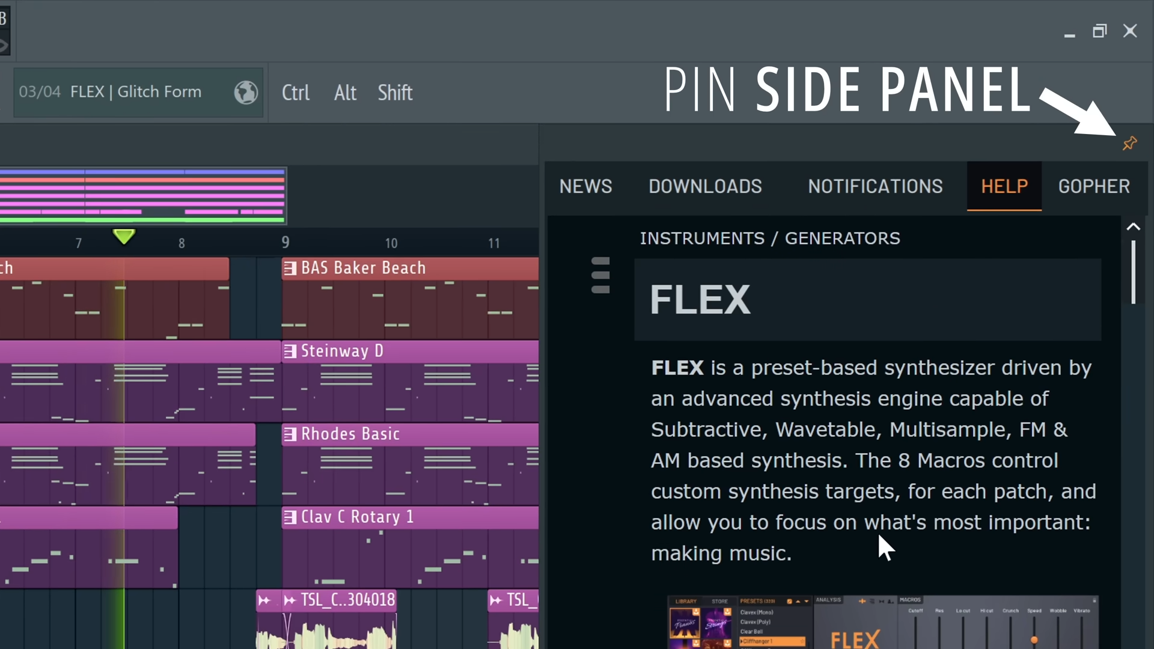Click the INSTRUMENTS / GENERATORS breadcrumb
This screenshot has height=649, width=1154.
770,239
